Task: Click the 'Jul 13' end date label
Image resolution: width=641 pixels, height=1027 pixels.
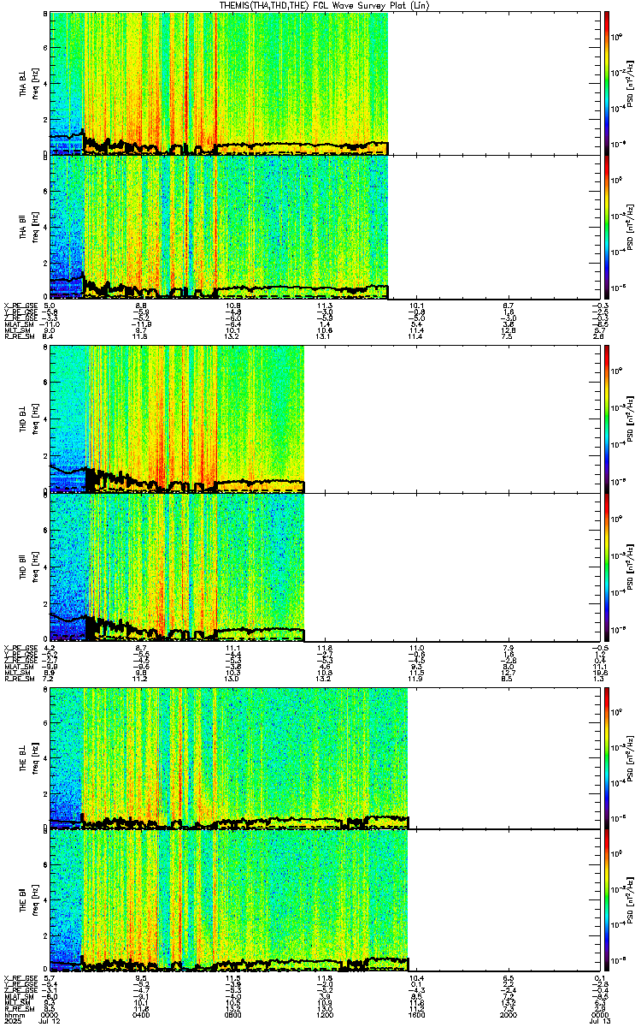Action: (x=599, y=1021)
